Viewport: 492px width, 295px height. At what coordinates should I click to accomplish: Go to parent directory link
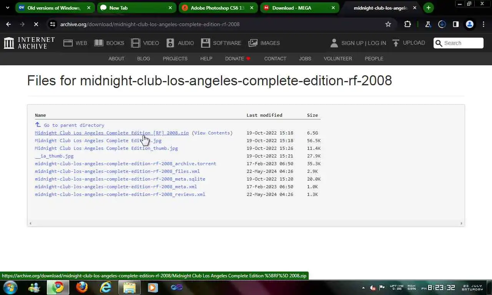pyautogui.click(x=70, y=125)
